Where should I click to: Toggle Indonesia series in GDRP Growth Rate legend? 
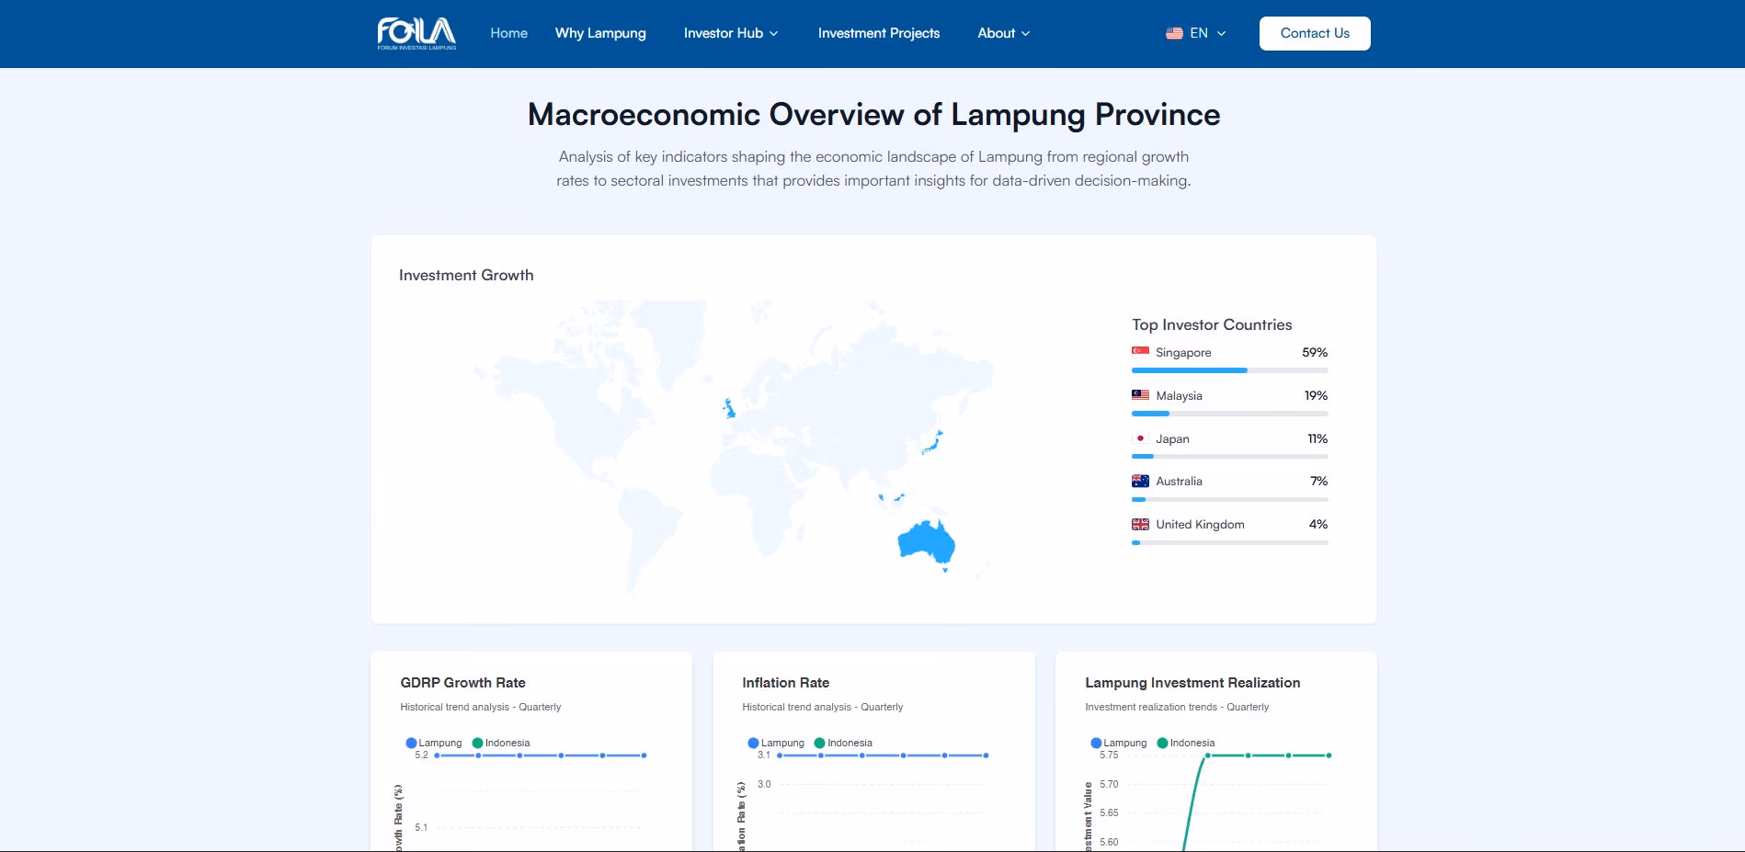point(501,743)
